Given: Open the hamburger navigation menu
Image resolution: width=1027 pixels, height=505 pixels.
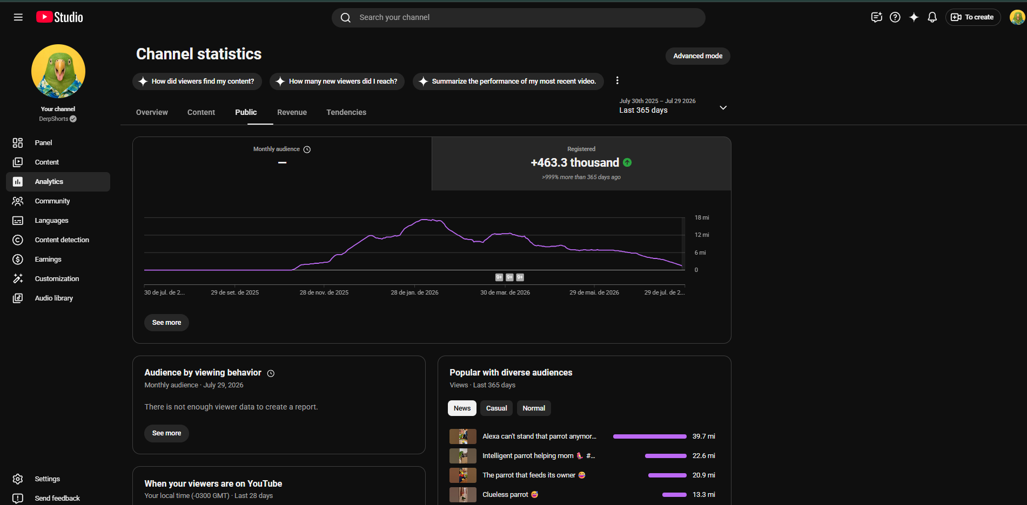Looking at the screenshot, I should tap(18, 17).
